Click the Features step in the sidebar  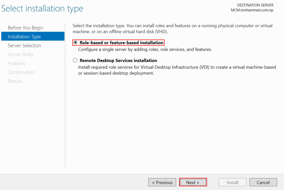16,63
